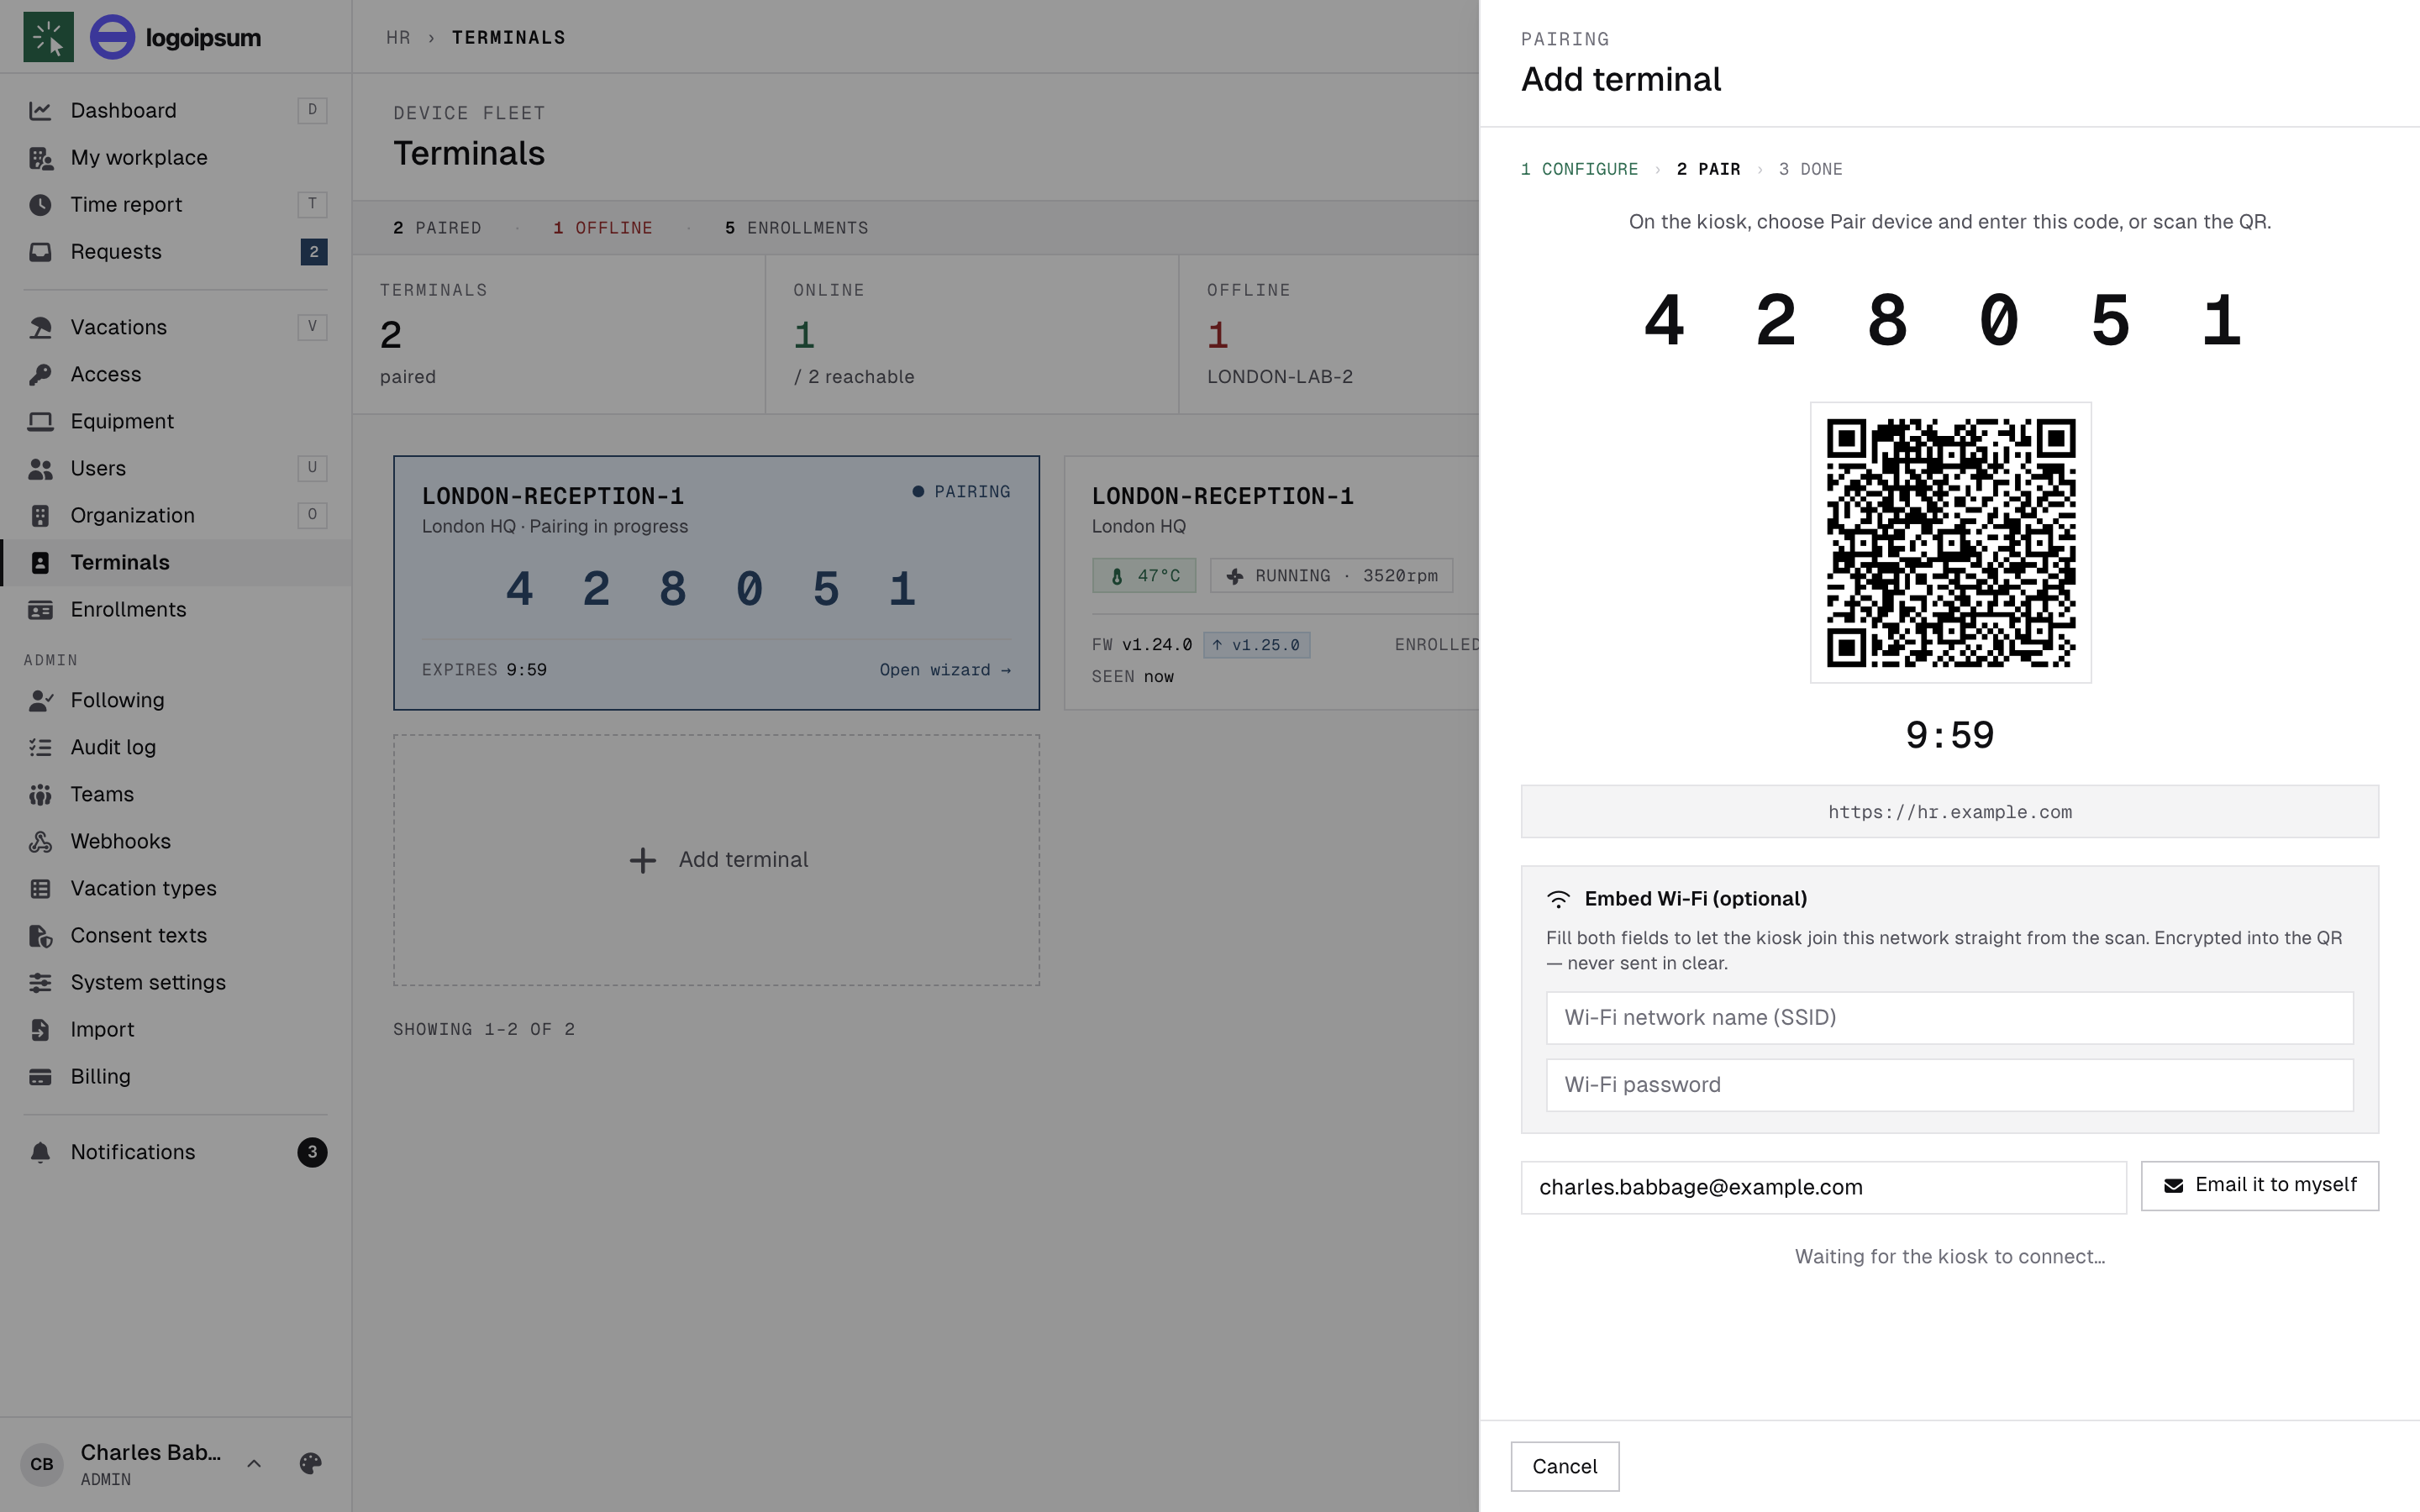Open the Audit log page
The width and height of the screenshot is (2420, 1512).
point(176,747)
